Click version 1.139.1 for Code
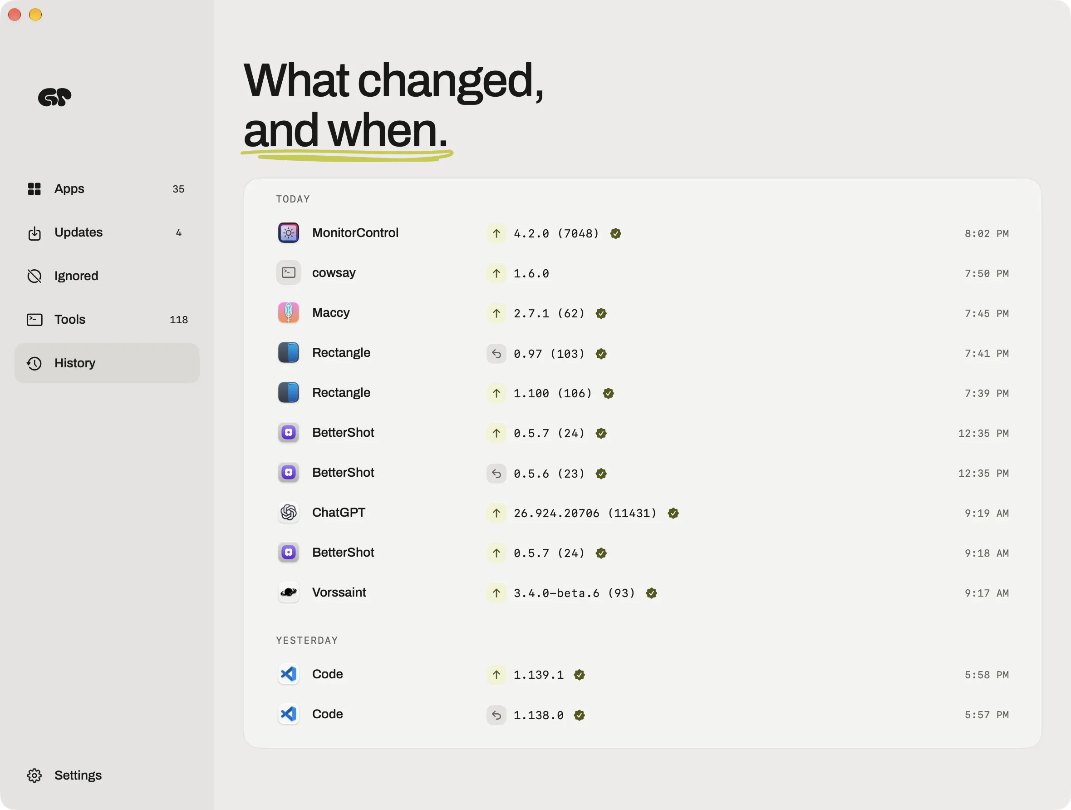This screenshot has height=810, width=1071. coord(538,675)
